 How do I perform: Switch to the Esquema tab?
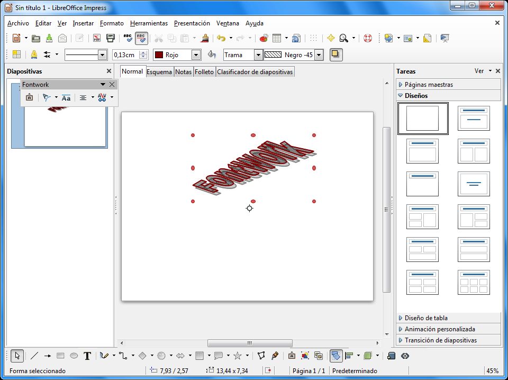coord(159,71)
